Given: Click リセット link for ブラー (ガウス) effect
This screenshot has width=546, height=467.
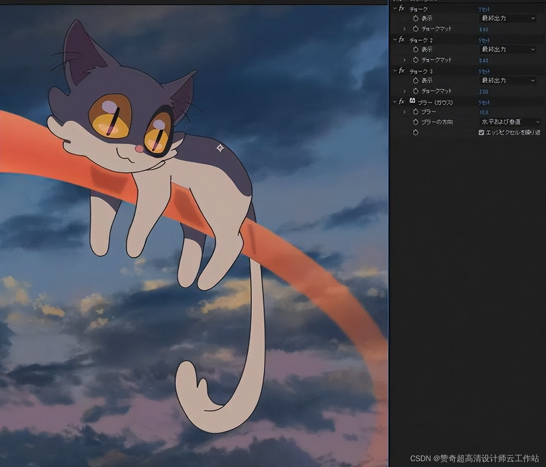Looking at the screenshot, I should click(x=484, y=102).
